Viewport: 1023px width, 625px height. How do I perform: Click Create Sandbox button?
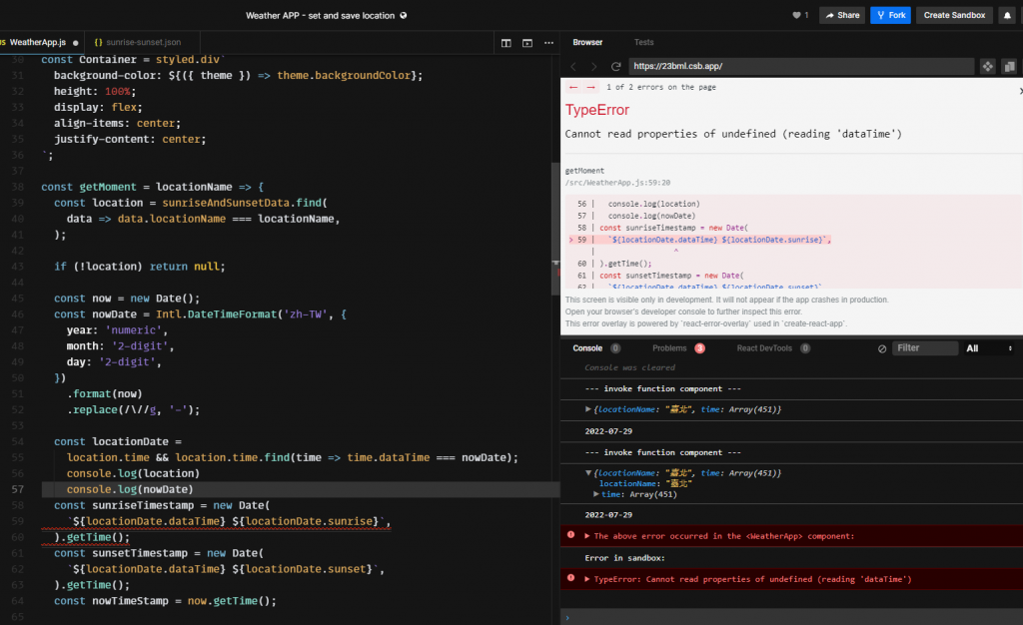pos(954,15)
